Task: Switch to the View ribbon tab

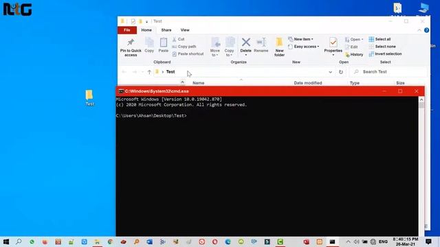Action: pyautogui.click(x=185, y=30)
